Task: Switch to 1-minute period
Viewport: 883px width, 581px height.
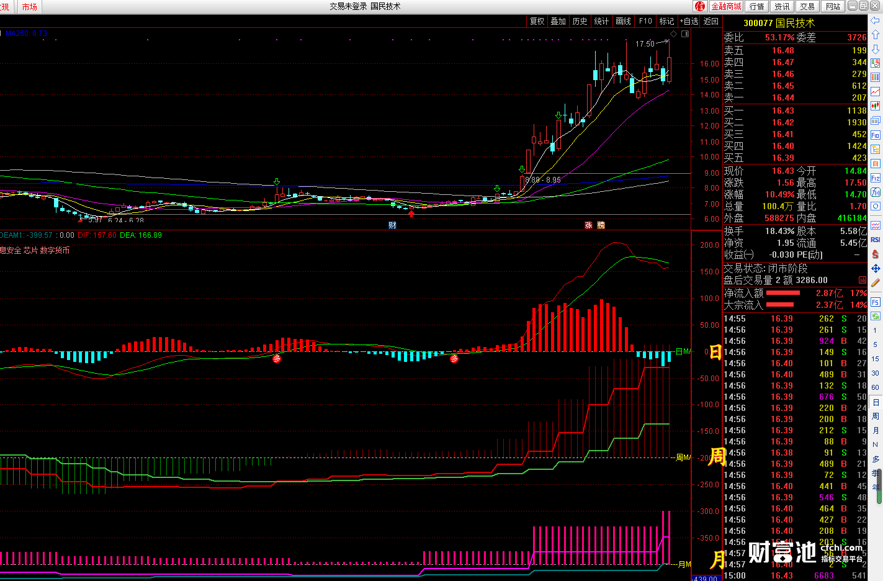Action: click(x=876, y=330)
